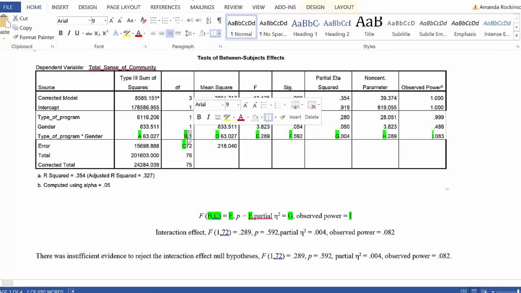Click the Copy button in Clipboard group
This screenshot has width=521, height=293.
[22, 28]
